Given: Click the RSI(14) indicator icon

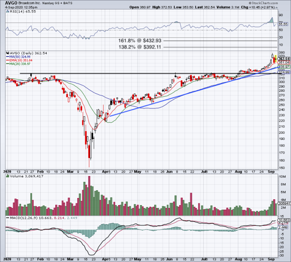Looking at the screenshot, I should (x=7, y=11).
